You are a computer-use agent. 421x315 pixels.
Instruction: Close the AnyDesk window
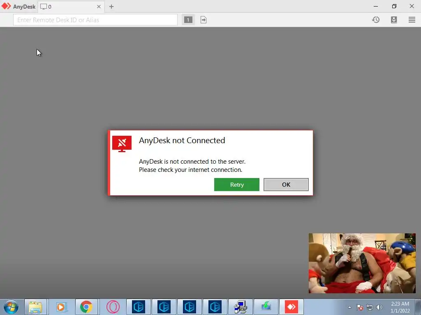click(x=412, y=6)
